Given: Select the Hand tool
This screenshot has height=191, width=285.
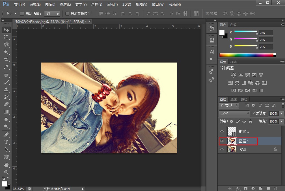Looking at the screenshot, I should click(6, 165).
